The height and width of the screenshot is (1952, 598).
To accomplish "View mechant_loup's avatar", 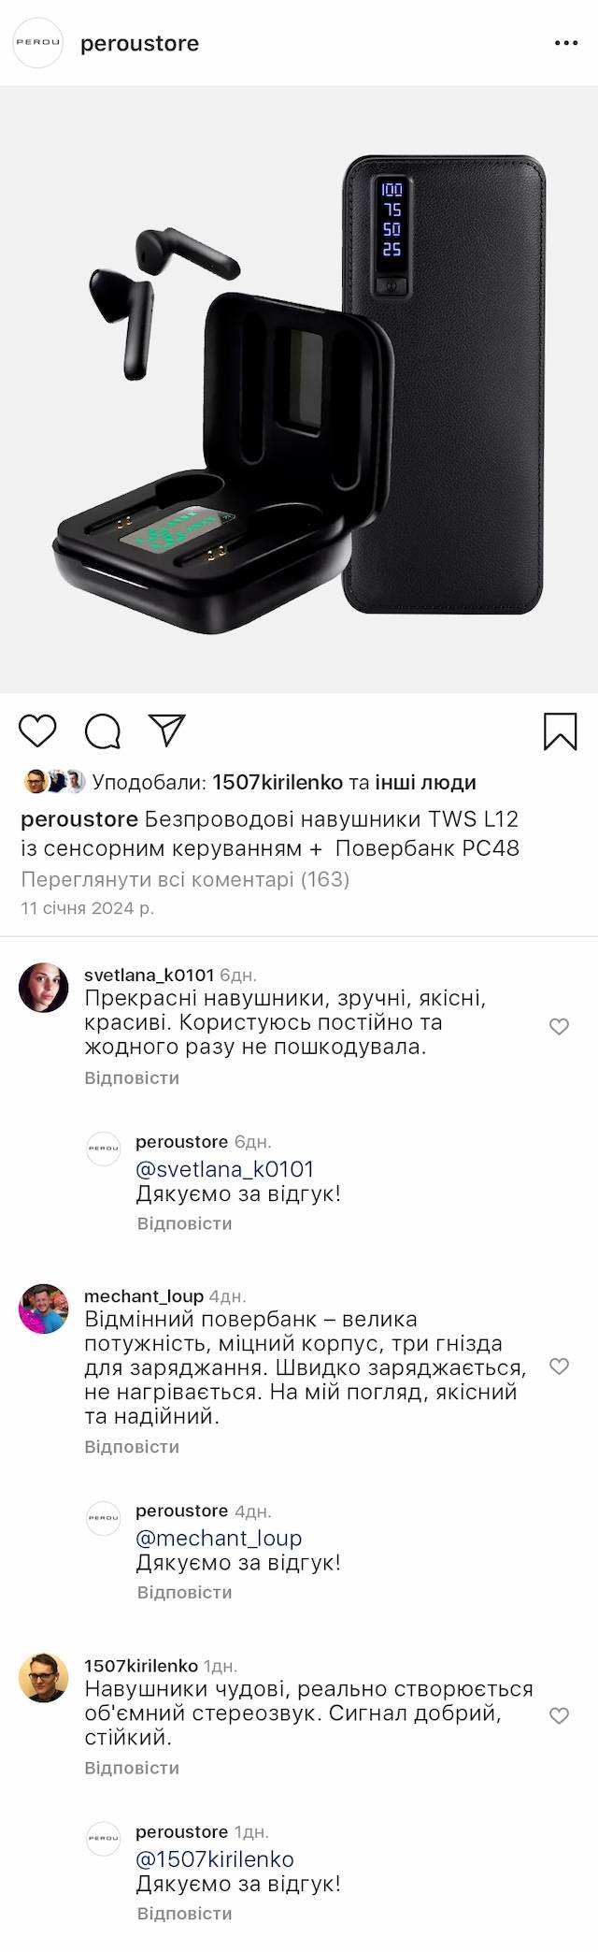I will click(44, 1309).
